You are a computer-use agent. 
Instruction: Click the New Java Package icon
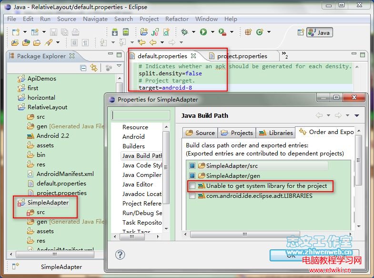pyautogui.click(x=248, y=32)
